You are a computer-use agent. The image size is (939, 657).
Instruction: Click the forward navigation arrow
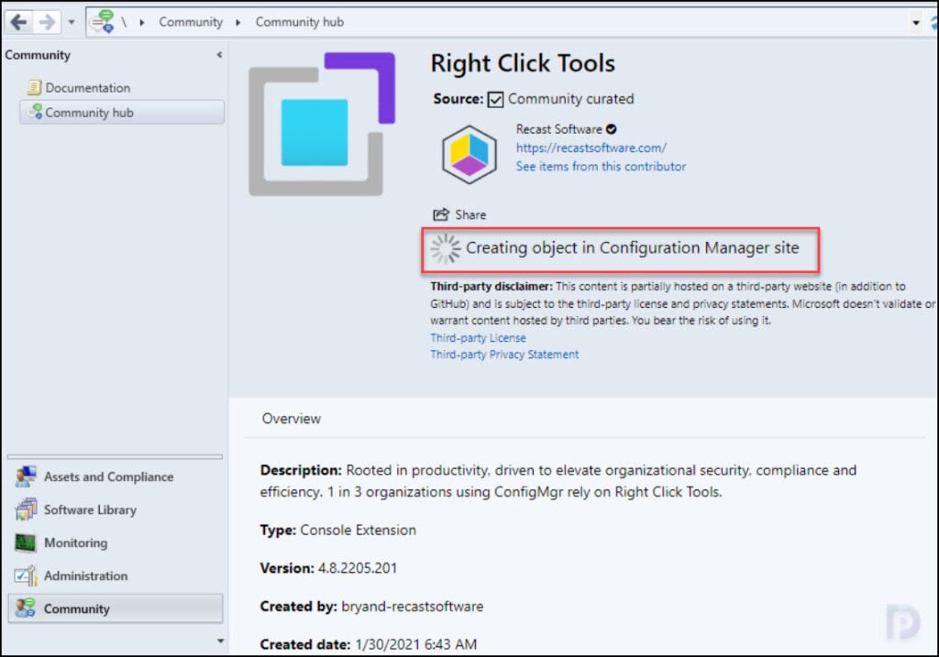(47, 22)
